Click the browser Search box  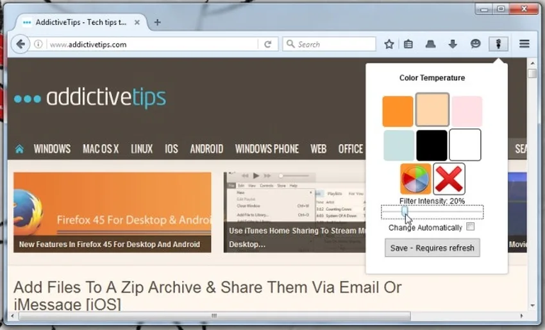[329, 44]
